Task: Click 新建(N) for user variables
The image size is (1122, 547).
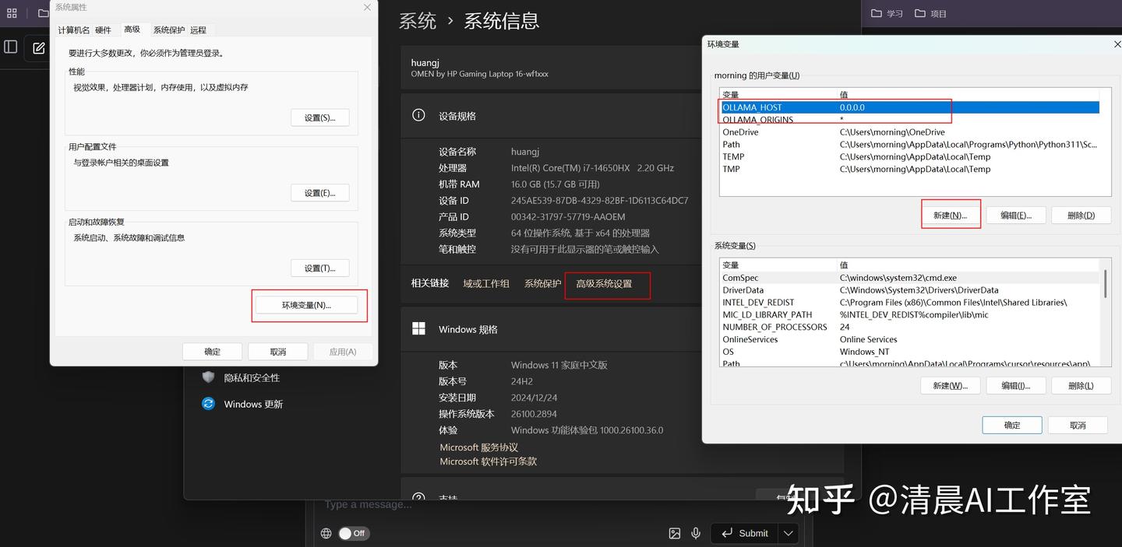Action: point(951,215)
